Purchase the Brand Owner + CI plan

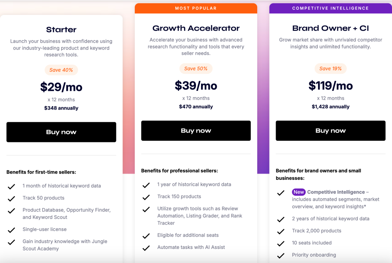pyautogui.click(x=330, y=131)
